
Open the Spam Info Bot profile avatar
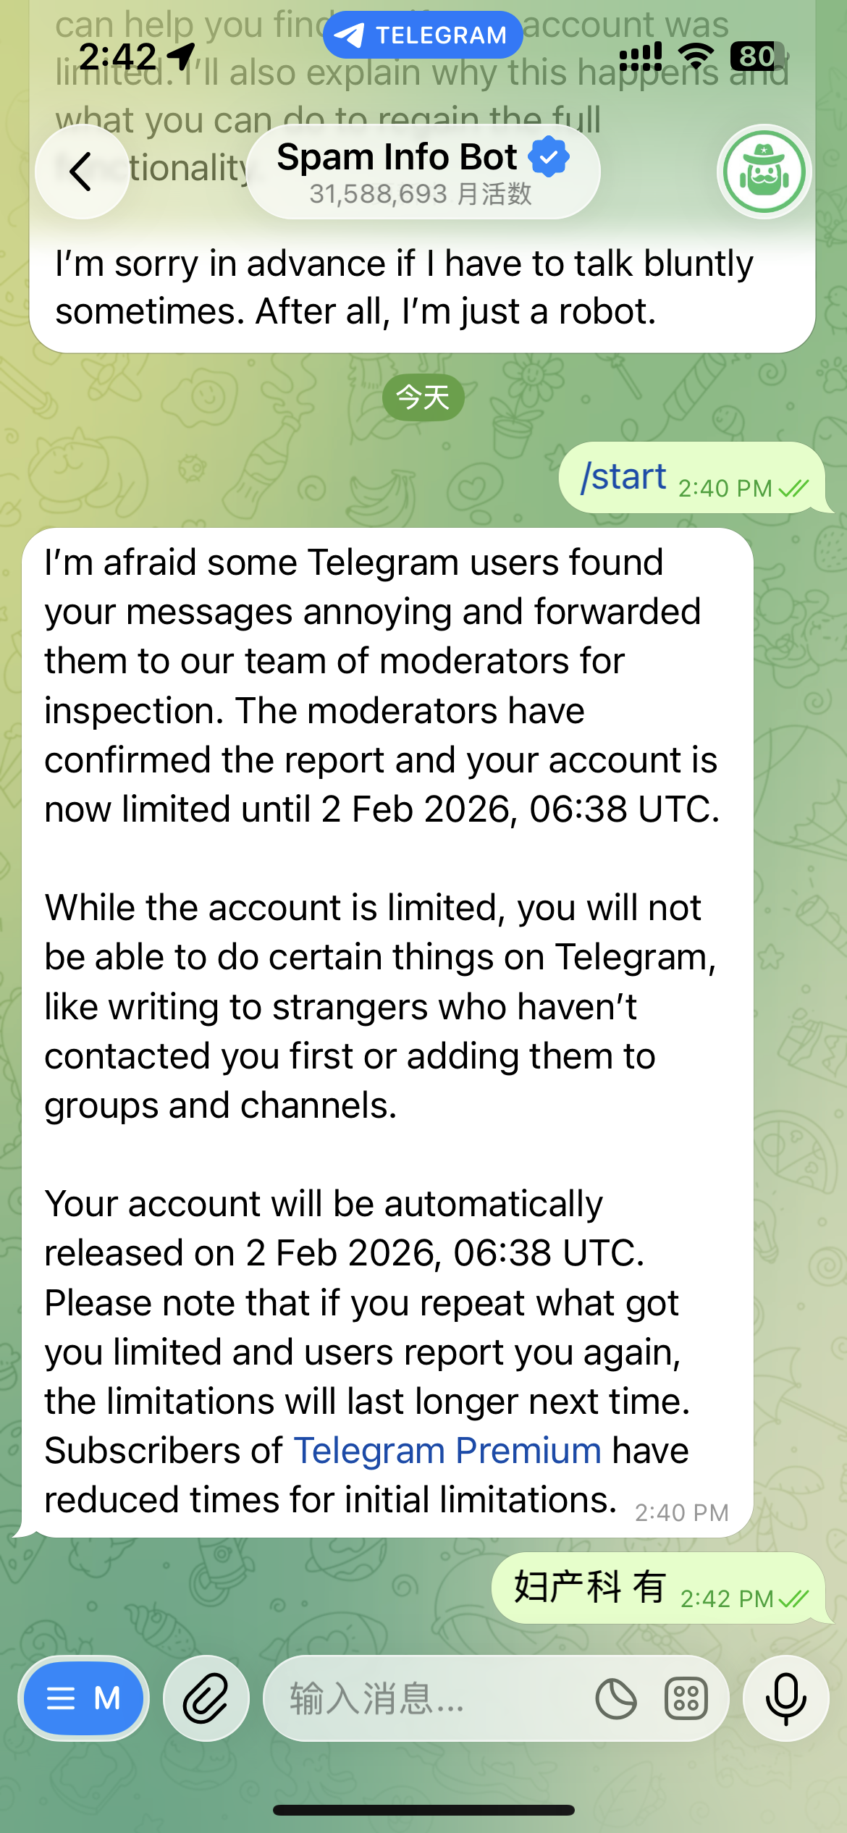point(764,172)
